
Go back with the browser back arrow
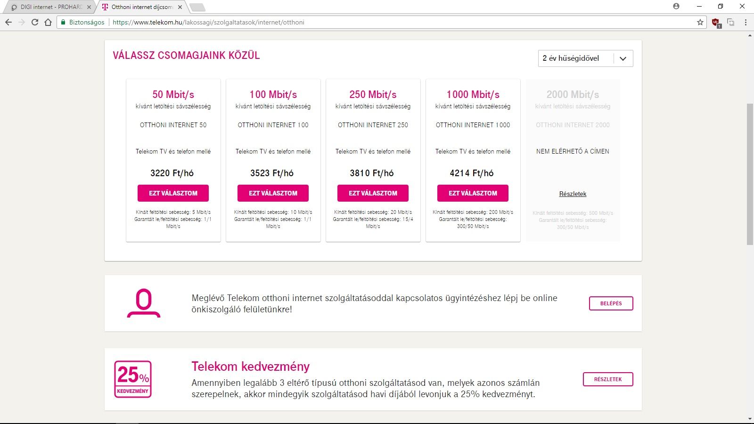[x=8, y=22]
